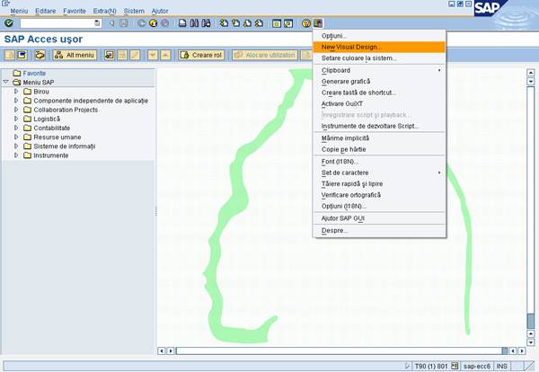Screen dimensions: 539x372
Task: Select Despre... menu entry
Action: [x=379, y=230]
